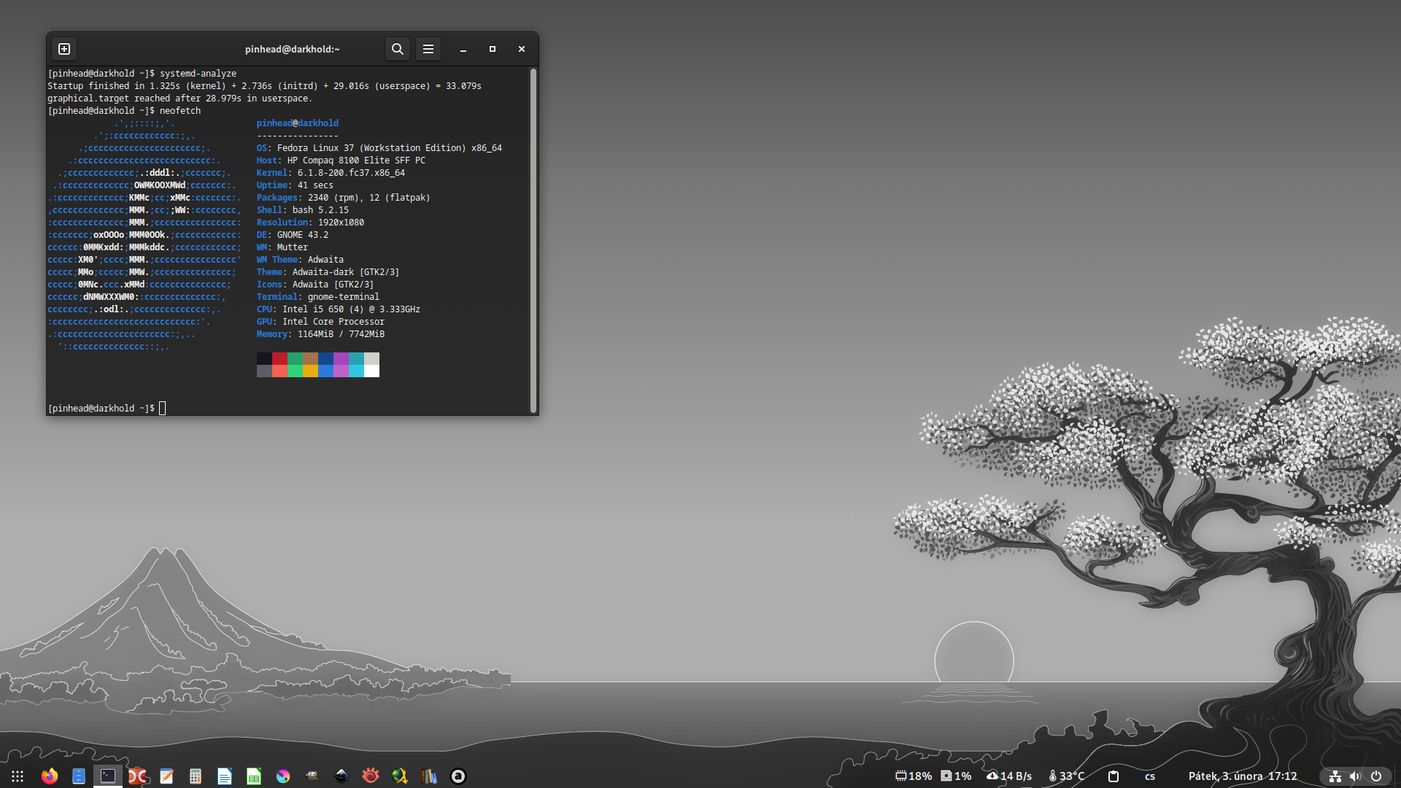Click the 'OS: Fedora Linux 37' line
Image resolution: width=1401 pixels, height=788 pixels.
[379, 148]
